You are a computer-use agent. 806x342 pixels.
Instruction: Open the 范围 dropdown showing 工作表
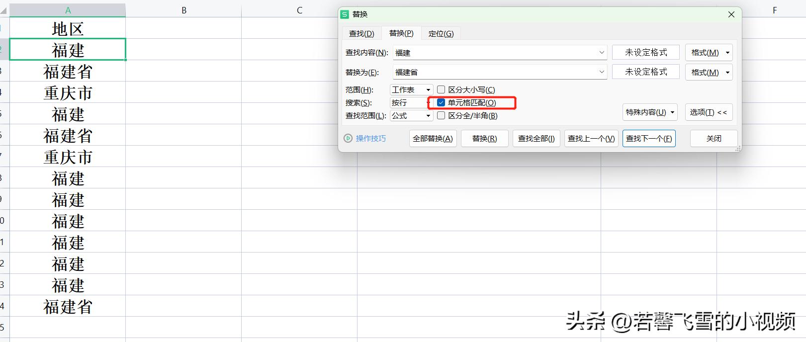click(411, 89)
